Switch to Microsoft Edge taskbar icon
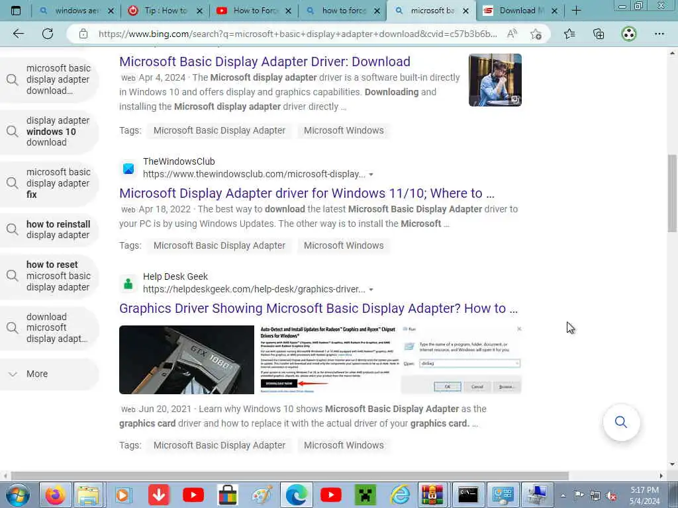This screenshot has width=678, height=508. [x=296, y=495]
